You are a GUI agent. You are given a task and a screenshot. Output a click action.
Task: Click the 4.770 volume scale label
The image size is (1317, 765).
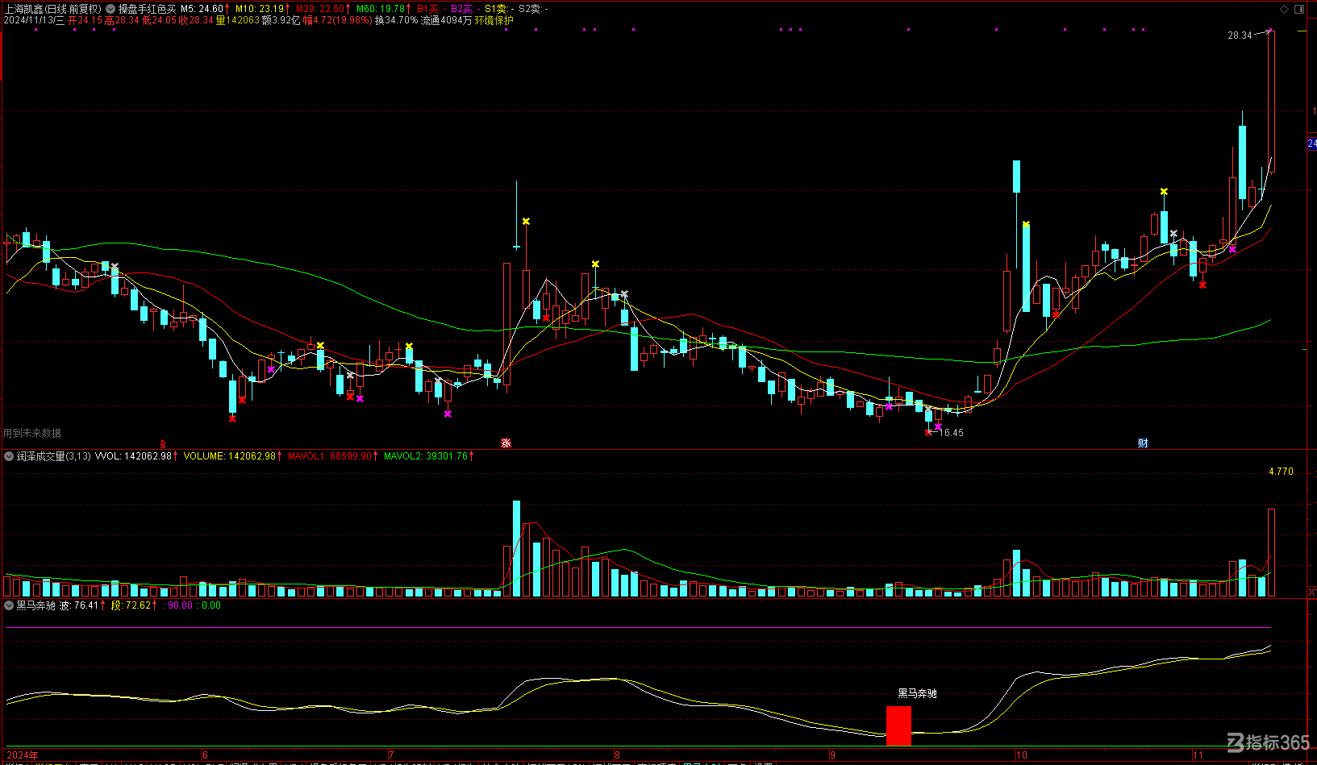pyautogui.click(x=1281, y=472)
